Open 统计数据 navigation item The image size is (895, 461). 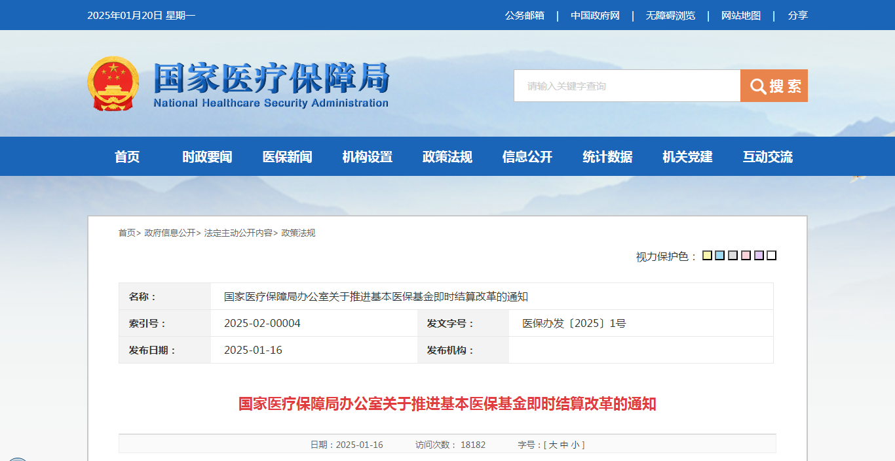pyautogui.click(x=607, y=157)
